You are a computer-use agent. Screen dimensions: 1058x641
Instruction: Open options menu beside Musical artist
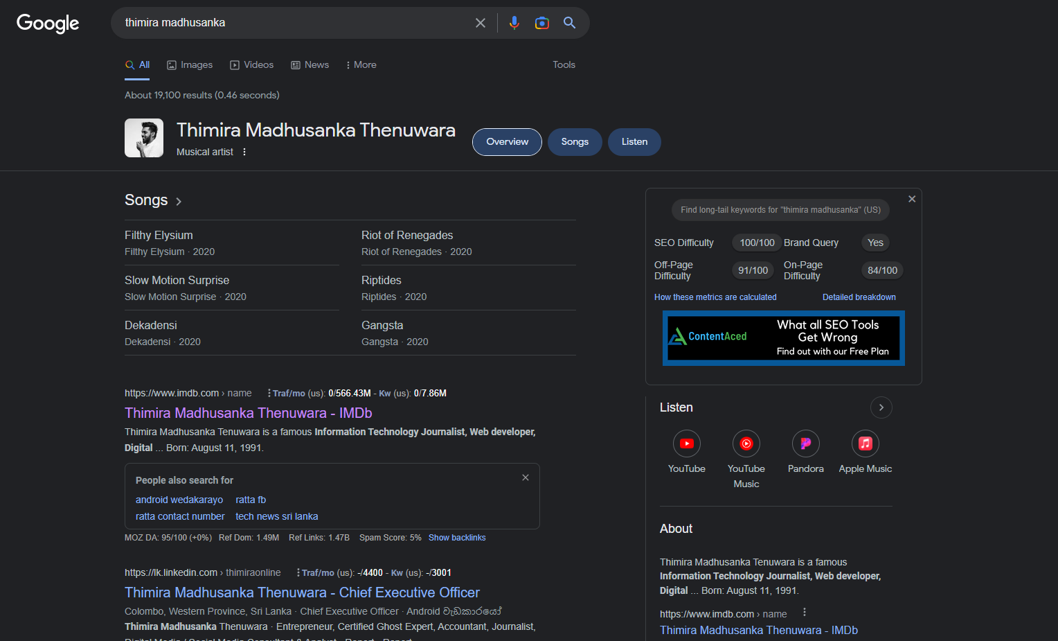(x=244, y=152)
